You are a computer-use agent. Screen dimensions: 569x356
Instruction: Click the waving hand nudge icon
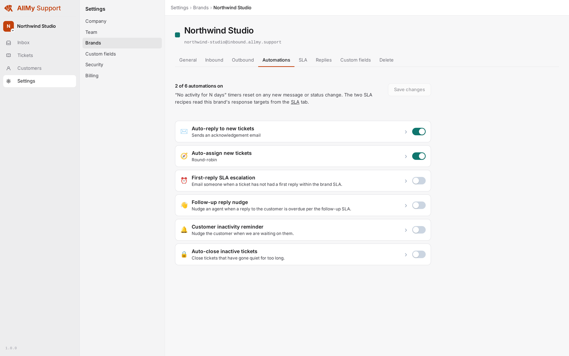(184, 205)
